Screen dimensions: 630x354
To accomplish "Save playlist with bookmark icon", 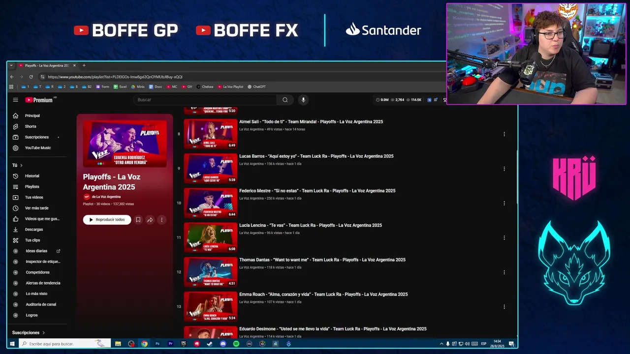I will [138, 220].
